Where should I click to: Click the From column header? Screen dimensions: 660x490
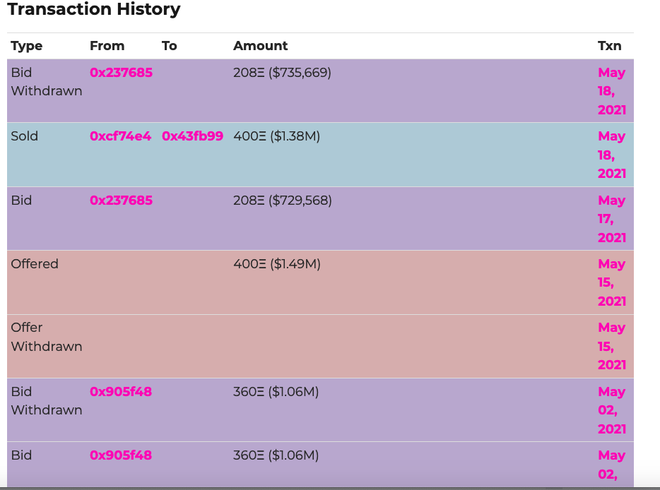coord(107,45)
